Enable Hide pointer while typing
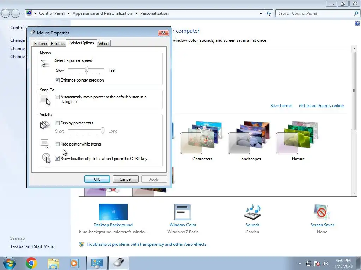 click(x=57, y=144)
